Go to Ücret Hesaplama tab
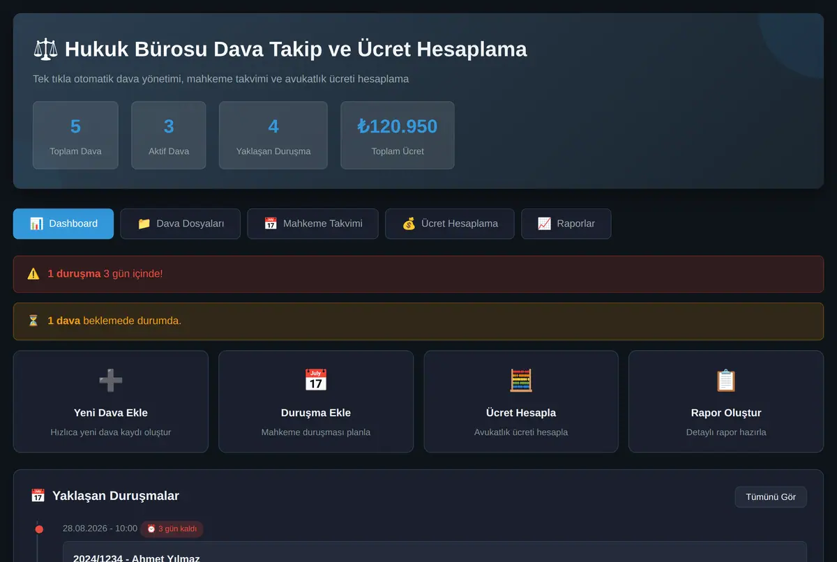The image size is (837, 562). [450, 224]
